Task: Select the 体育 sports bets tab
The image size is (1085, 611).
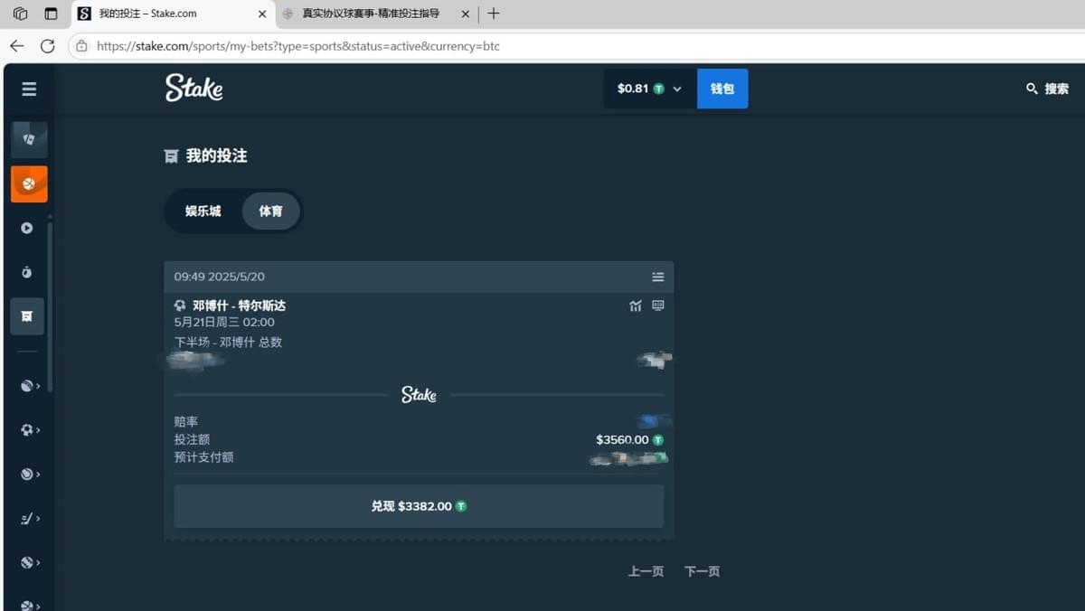Action: [x=270, y=211]
